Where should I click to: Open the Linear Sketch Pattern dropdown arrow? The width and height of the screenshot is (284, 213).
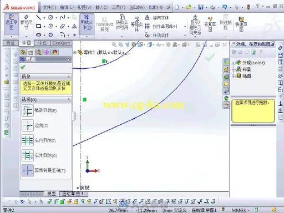[x=185, y=27]
